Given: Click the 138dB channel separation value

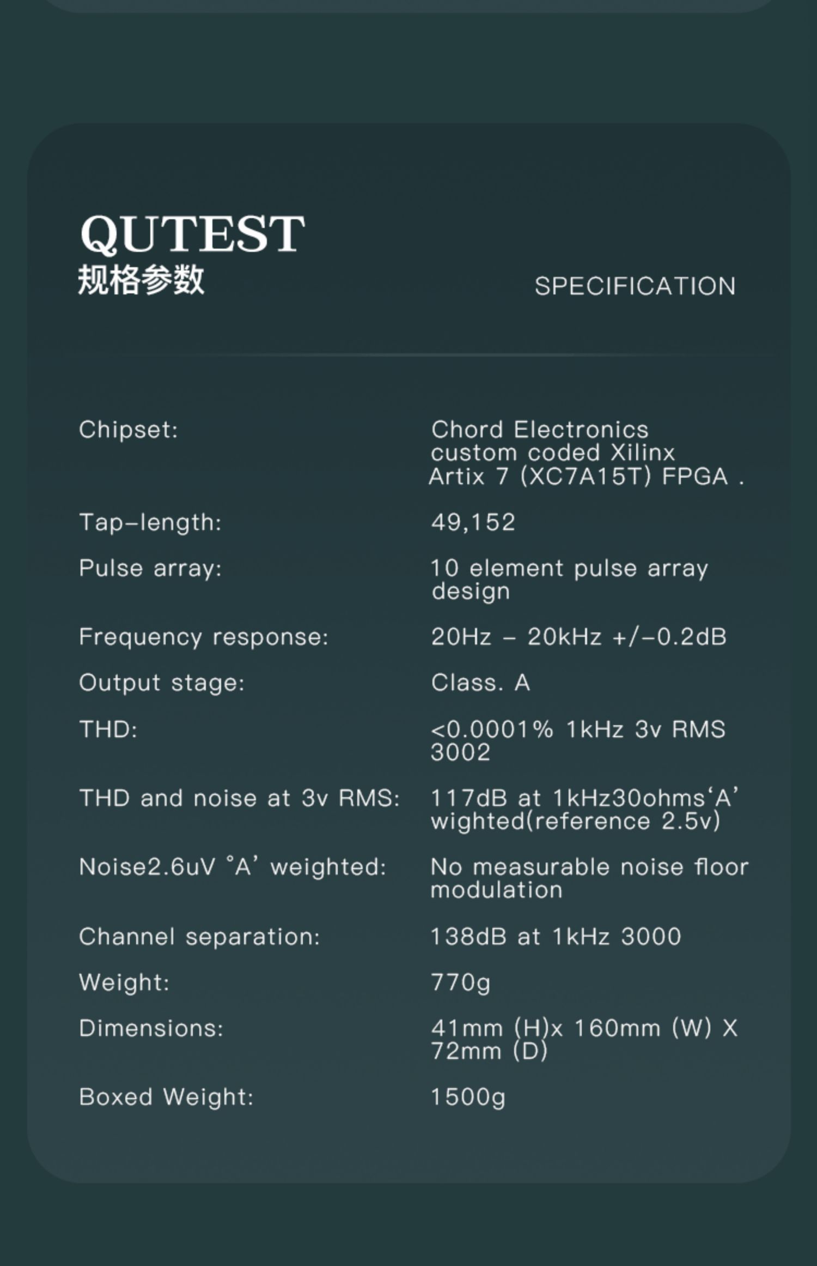Looking at the screenshot, I should click(556, 937).
